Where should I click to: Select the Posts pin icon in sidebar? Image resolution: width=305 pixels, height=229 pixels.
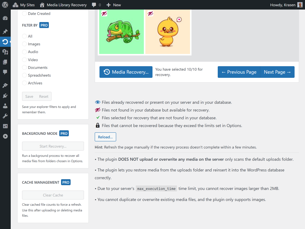[x=5, y=31]
